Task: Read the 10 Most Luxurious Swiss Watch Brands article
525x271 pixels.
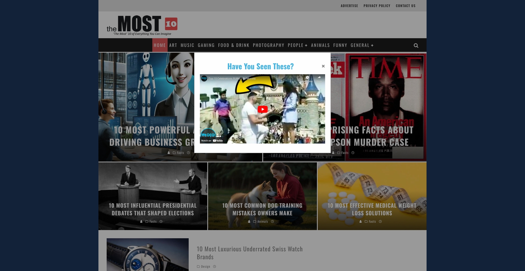Action: (250, 253)
